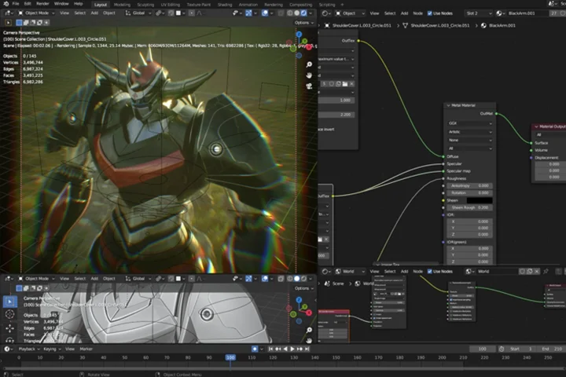566x377 pixels.
Task: Uncheck Use Nodes in shader editor
Action: [429, 13]
